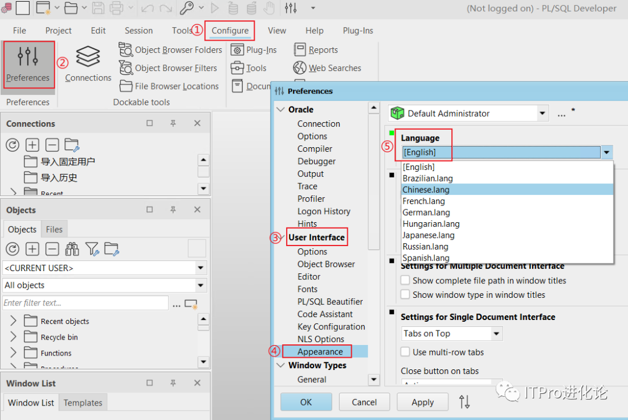628x420 pixels.
Task: Refresh the Connections panel list
Action: point(12,145)
